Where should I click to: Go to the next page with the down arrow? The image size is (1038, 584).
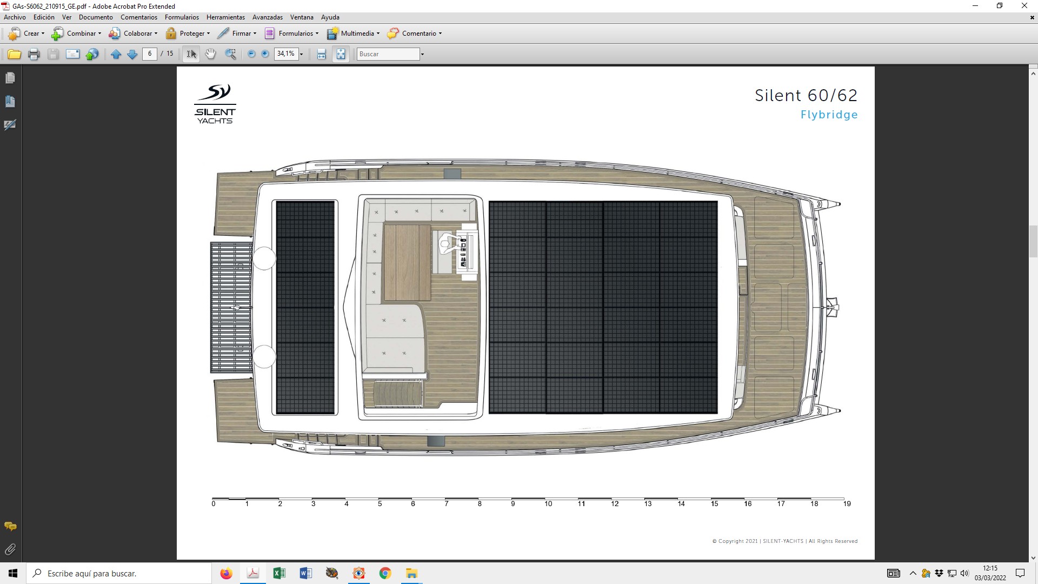point(132,54)
